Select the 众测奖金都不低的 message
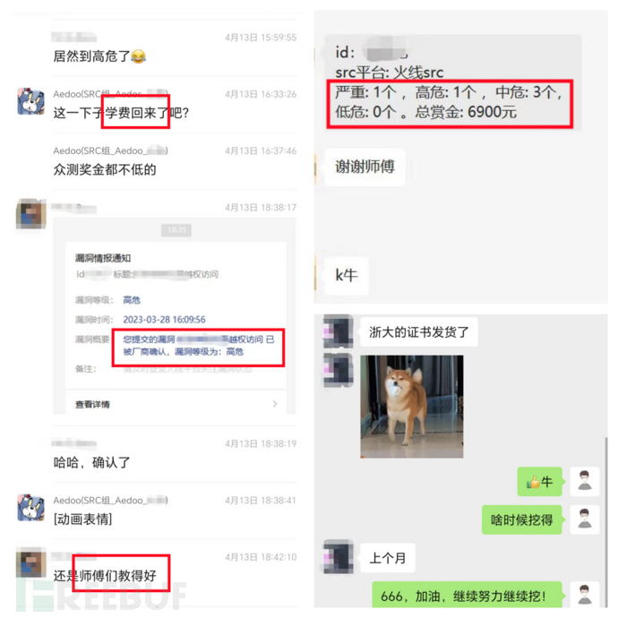The height and width of the screenshot is (618, 618). (105, 169)
